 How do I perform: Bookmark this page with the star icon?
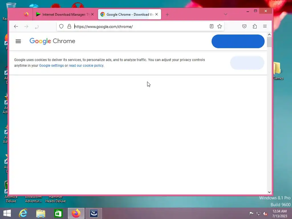pos(220,26)
